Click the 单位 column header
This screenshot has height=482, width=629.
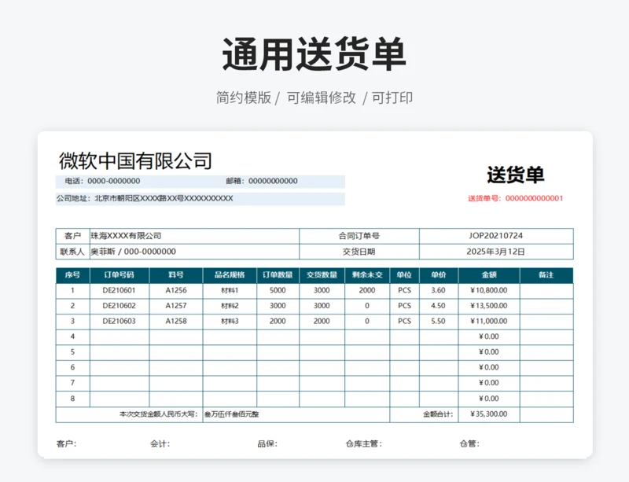[404, 275]
